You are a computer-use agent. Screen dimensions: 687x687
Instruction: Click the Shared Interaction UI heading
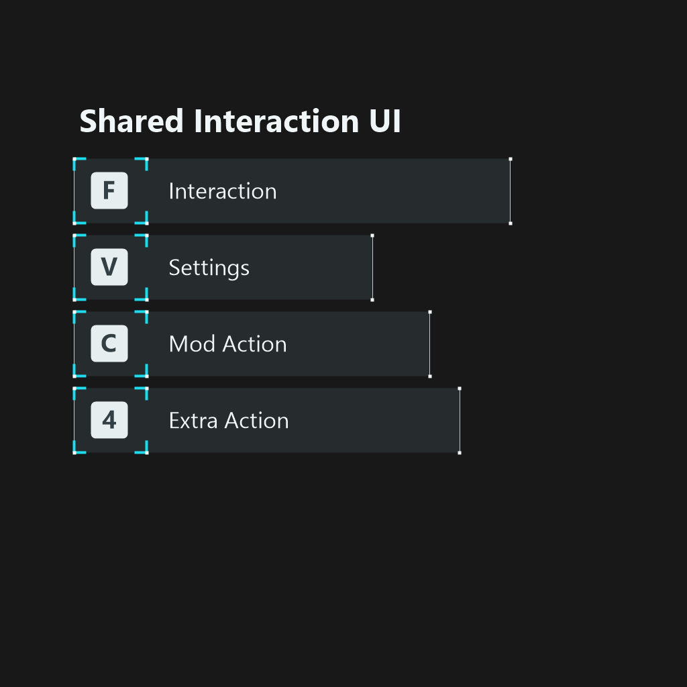point(240,121)
